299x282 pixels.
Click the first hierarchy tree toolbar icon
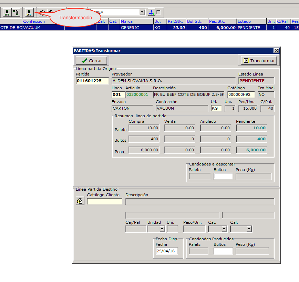[7, 13]
